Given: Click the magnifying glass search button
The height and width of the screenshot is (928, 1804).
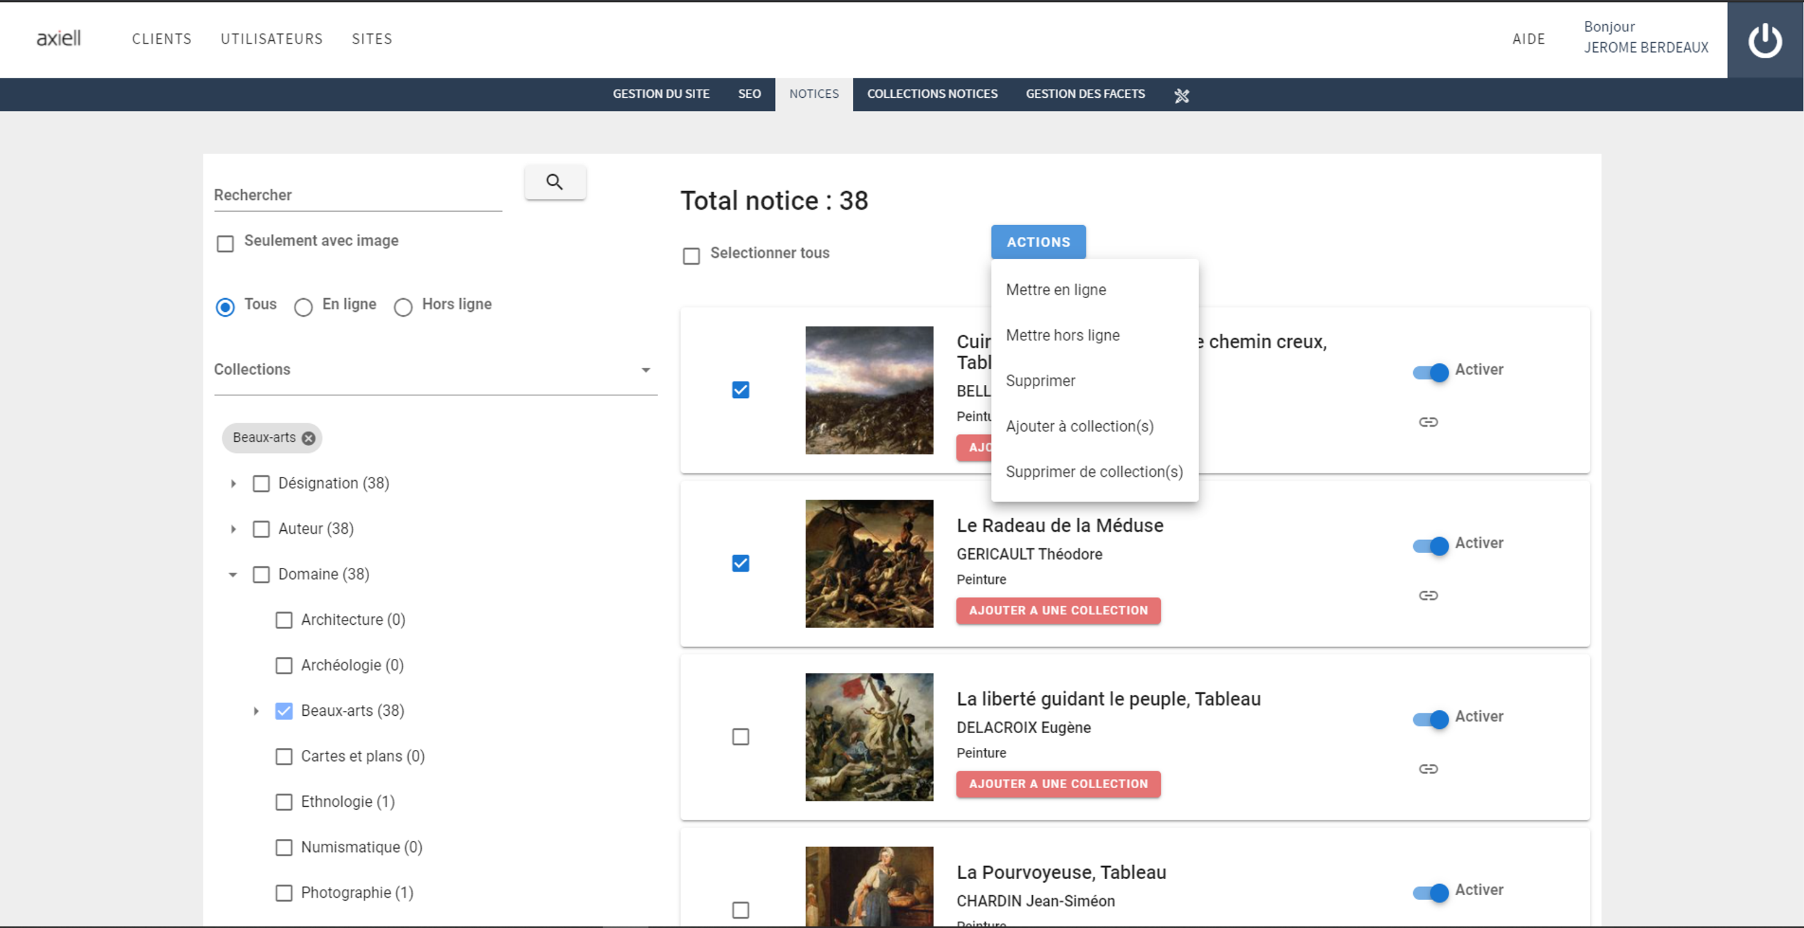Looking at the screenshot, I should point(554,182).
